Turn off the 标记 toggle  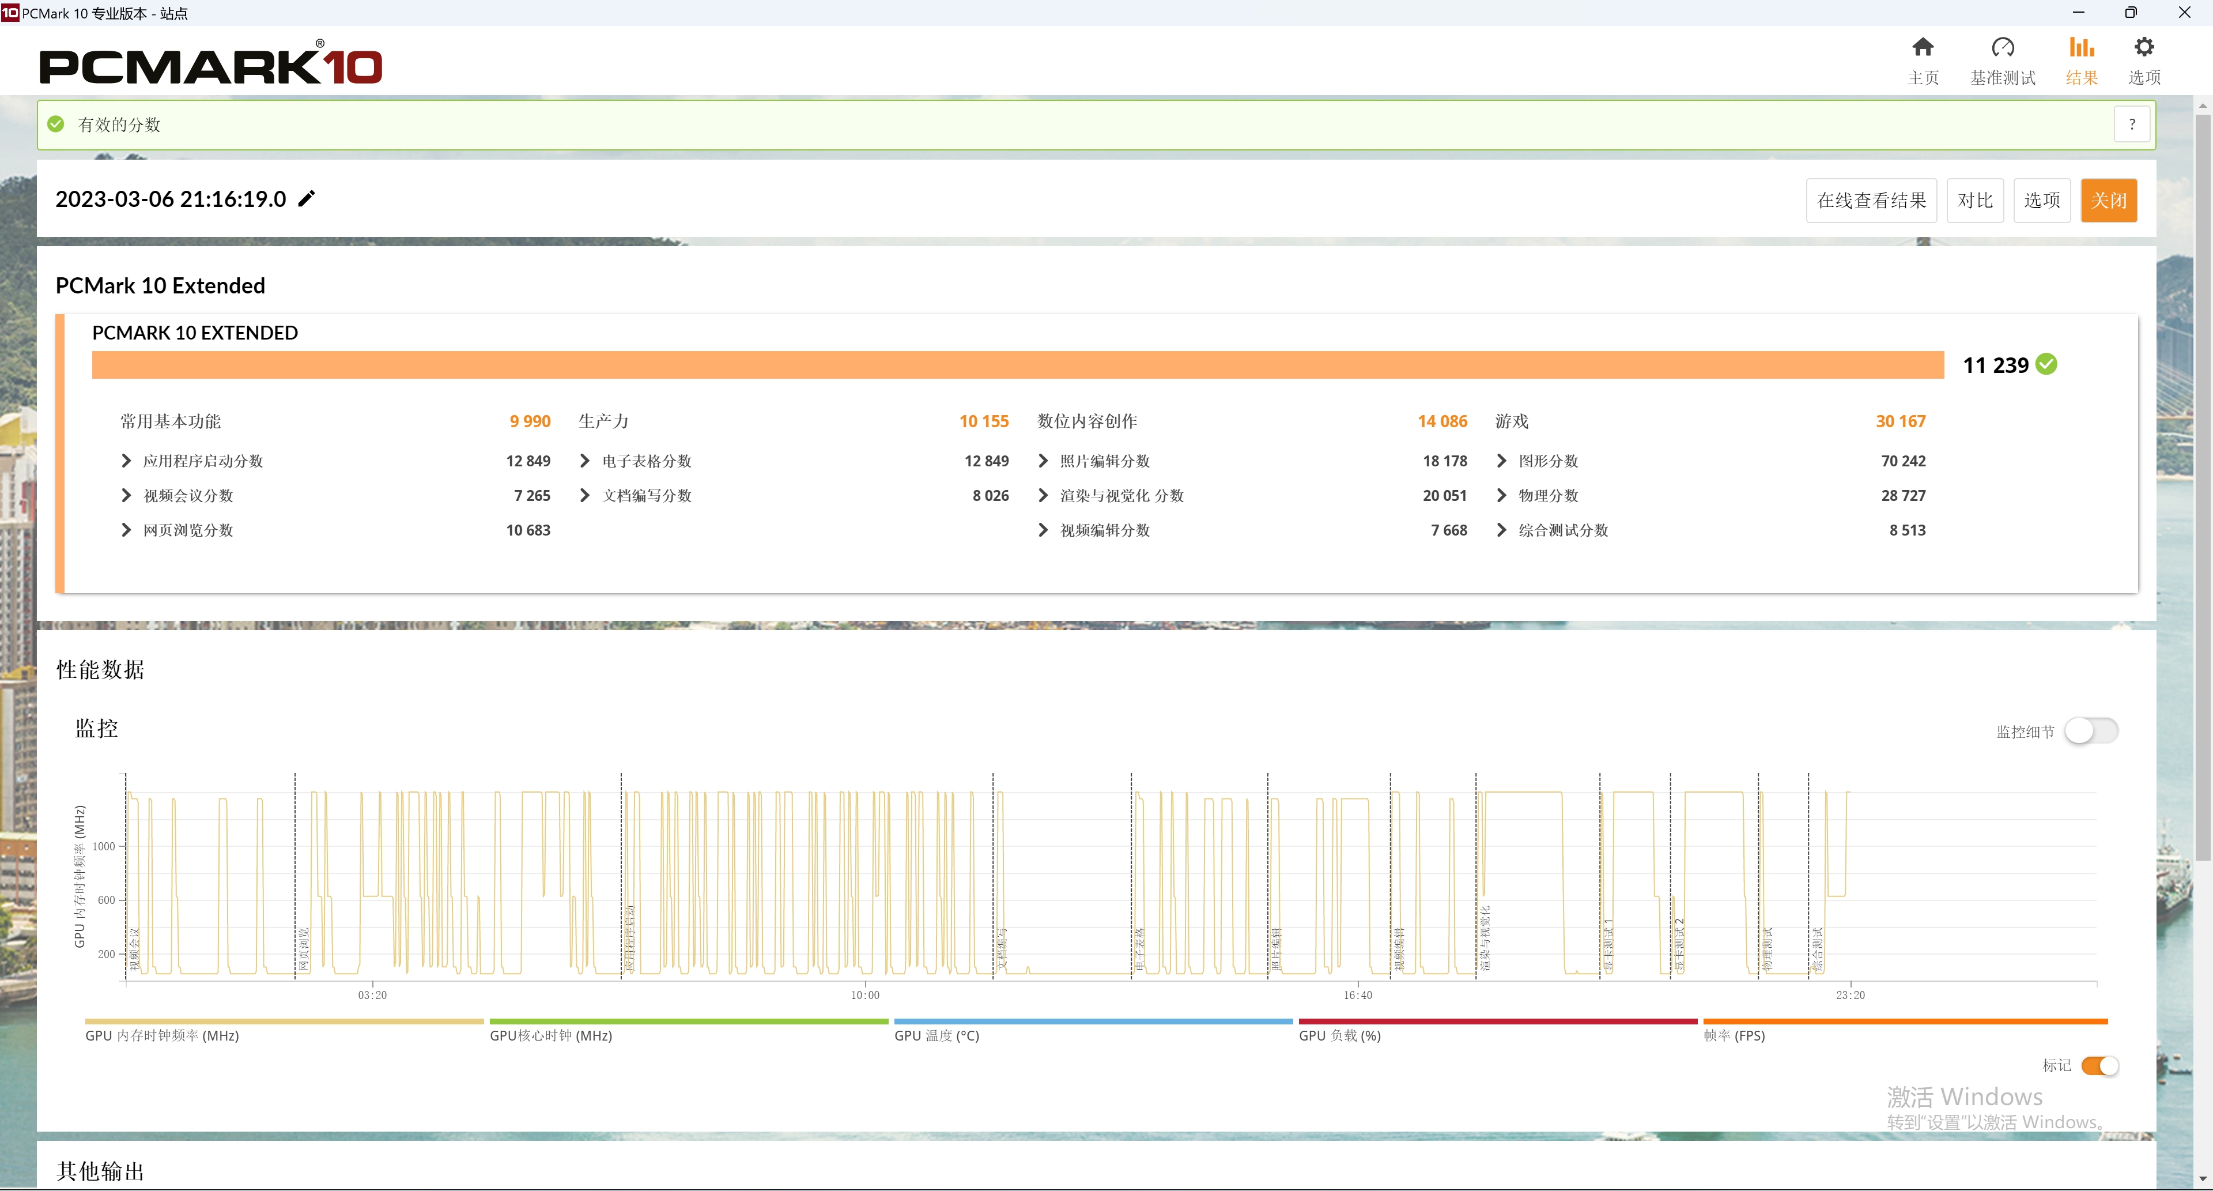pos(2099,1065)
